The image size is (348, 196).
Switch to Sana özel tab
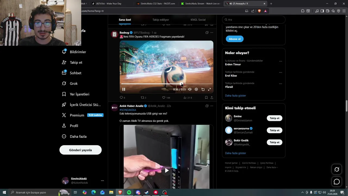point(125,20)
